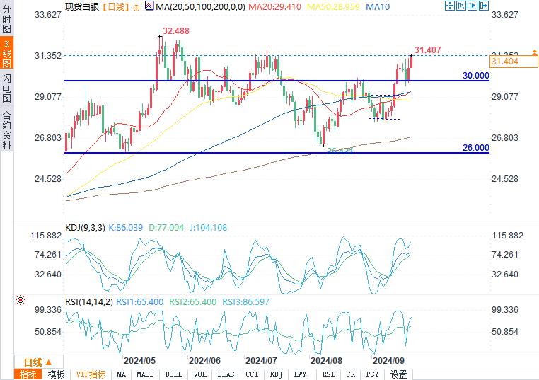539x380 pixels.
Task: Click the RSI3:86.597 value
Action: (245, 302)
